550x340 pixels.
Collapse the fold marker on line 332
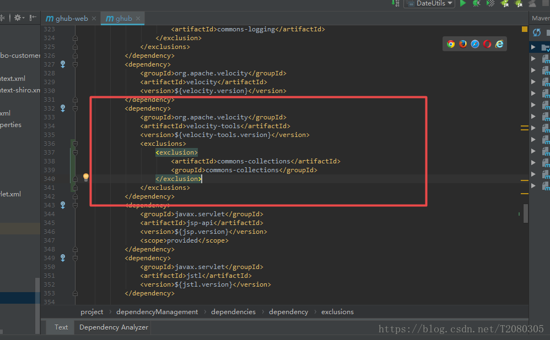pos(75,108)
